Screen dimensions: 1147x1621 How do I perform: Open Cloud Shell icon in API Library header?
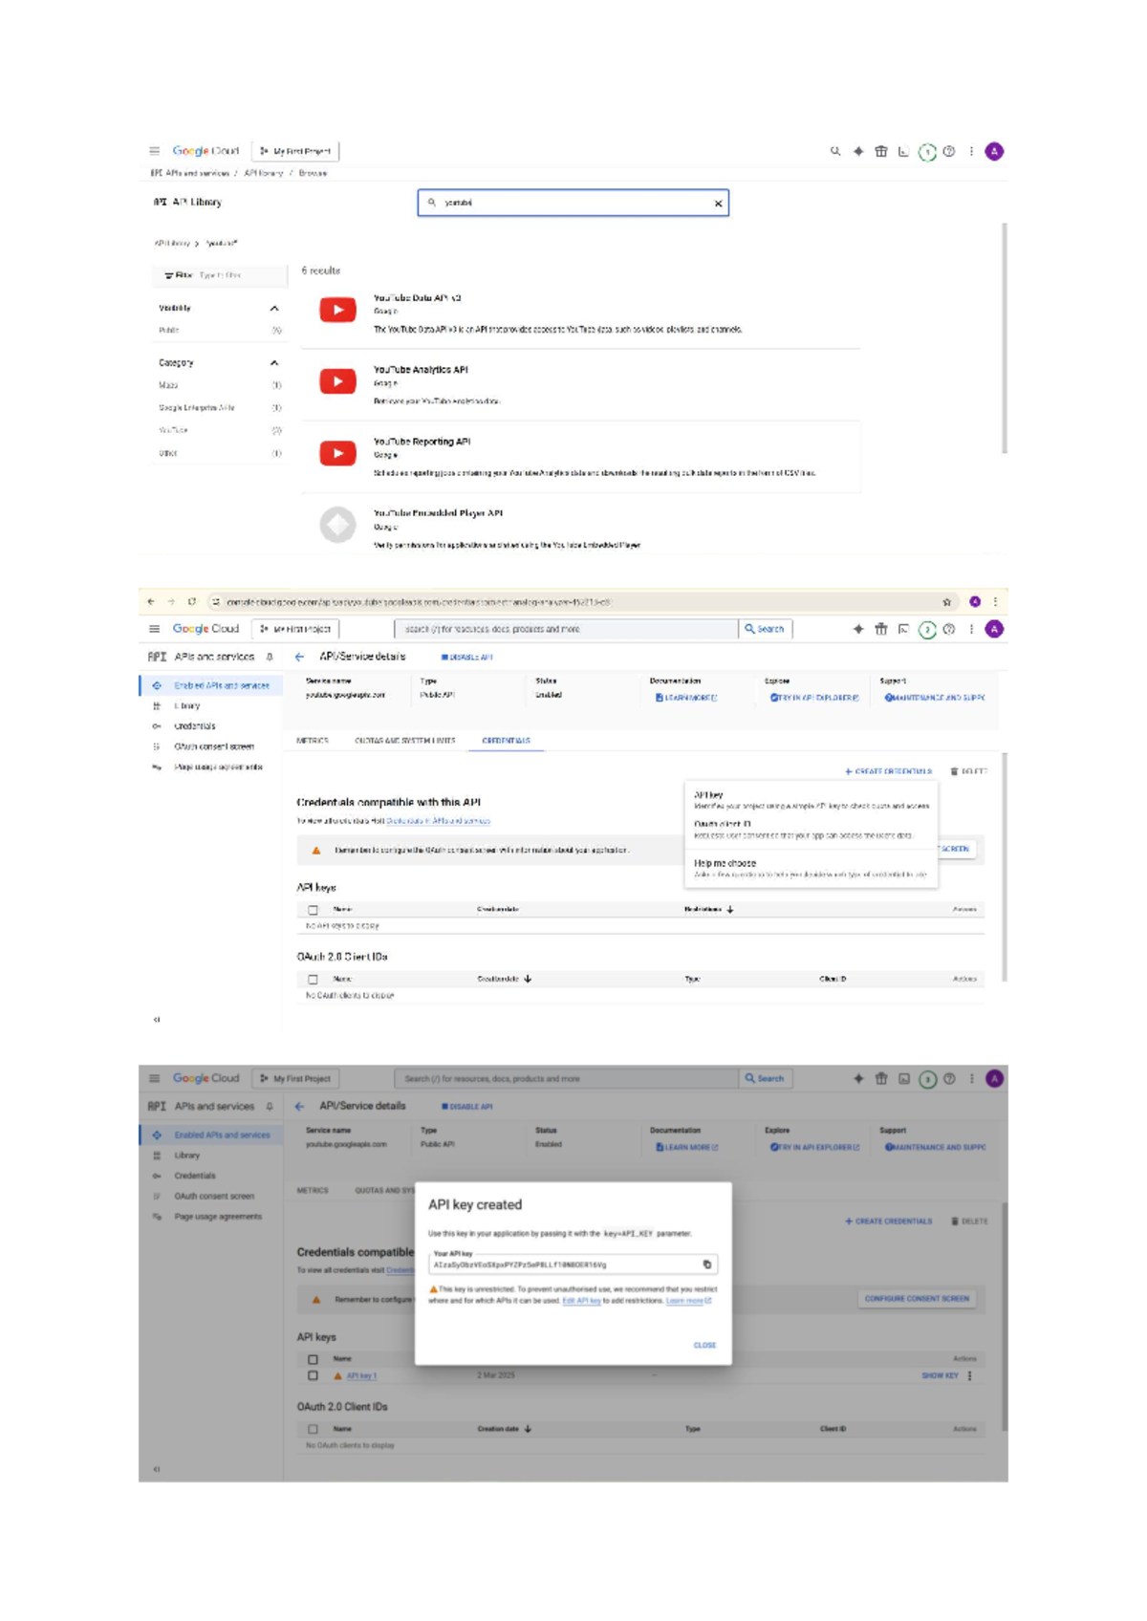coord(903,151)
